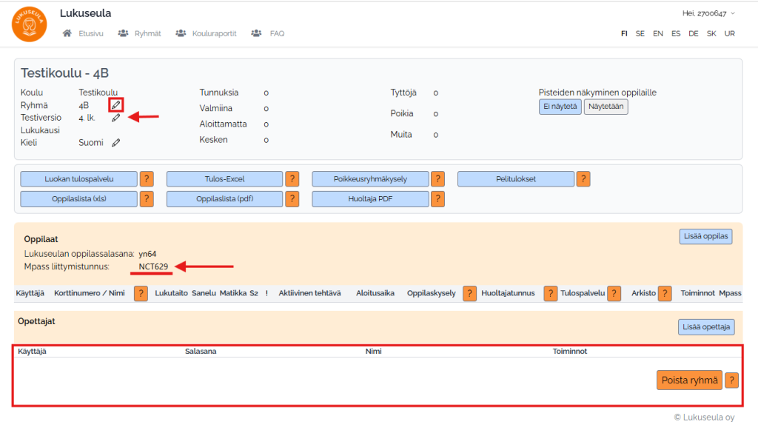Open help beside Poista ryhmä
This screenshot has height=433, width=758.
tap(731, 380)
